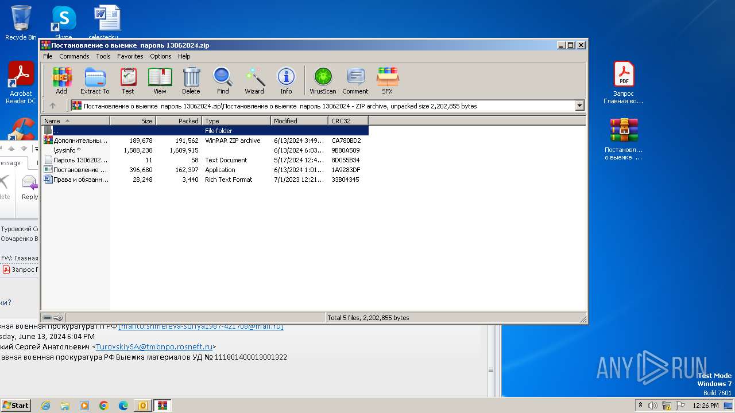735x413 pixels.
Task: Click the TurovskiySA@tmbnpo.rosneft.ru email link
Action: click(x=154, y=346)
